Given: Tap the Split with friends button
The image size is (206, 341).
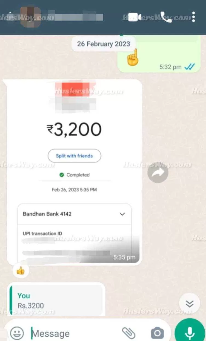Looking at the screenshot, I should tap(74, 156).
